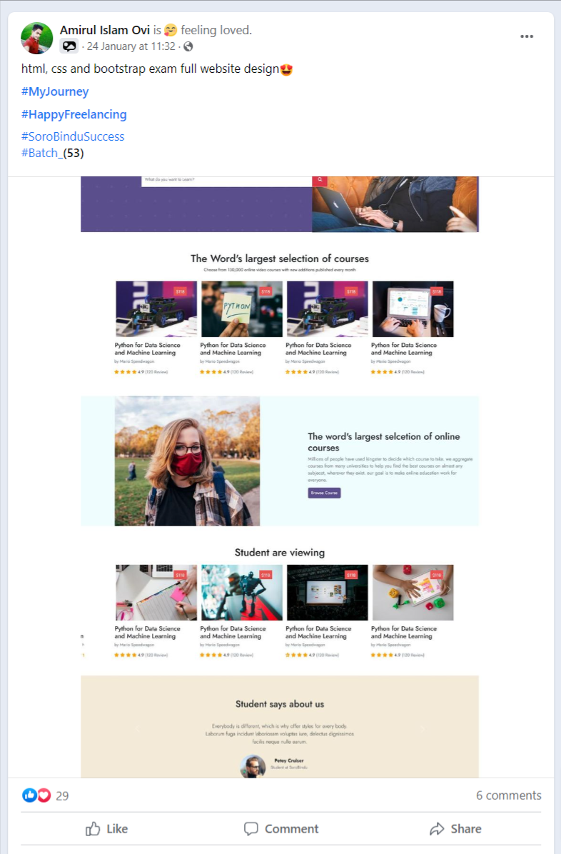Open the 24 January at 11:32 timestamp

131,46
